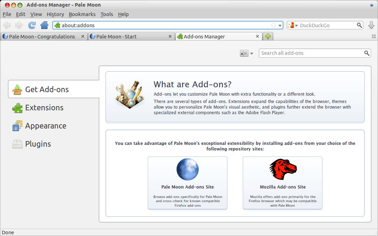Bookmark this page with the star icon

point(274,25)
